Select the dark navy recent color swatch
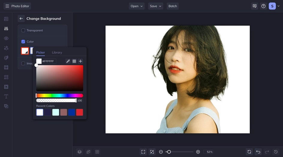This screenshot has width=283, height=157. pos(48,112)
